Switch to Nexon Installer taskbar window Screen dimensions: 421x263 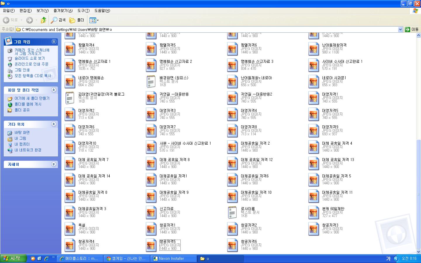[174, 258]
